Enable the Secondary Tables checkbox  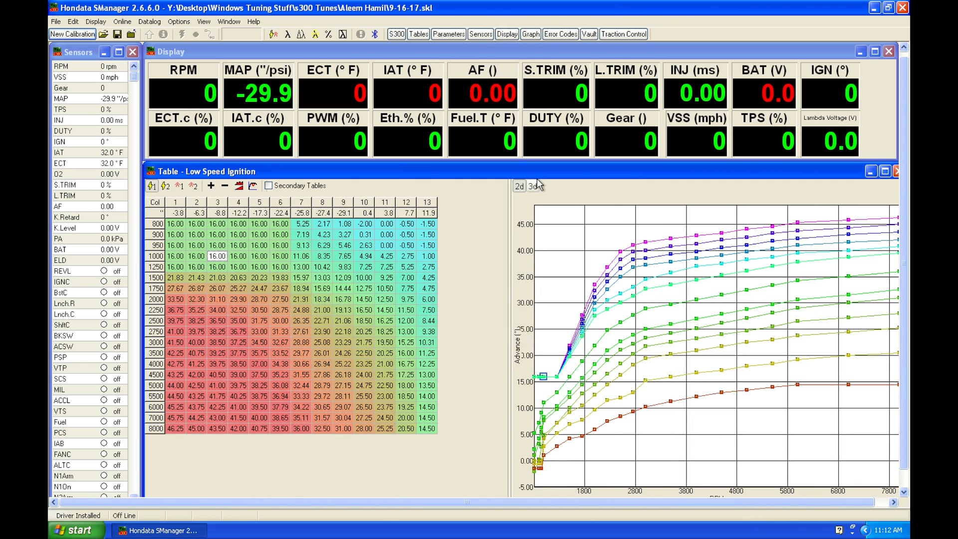point(268,185)
